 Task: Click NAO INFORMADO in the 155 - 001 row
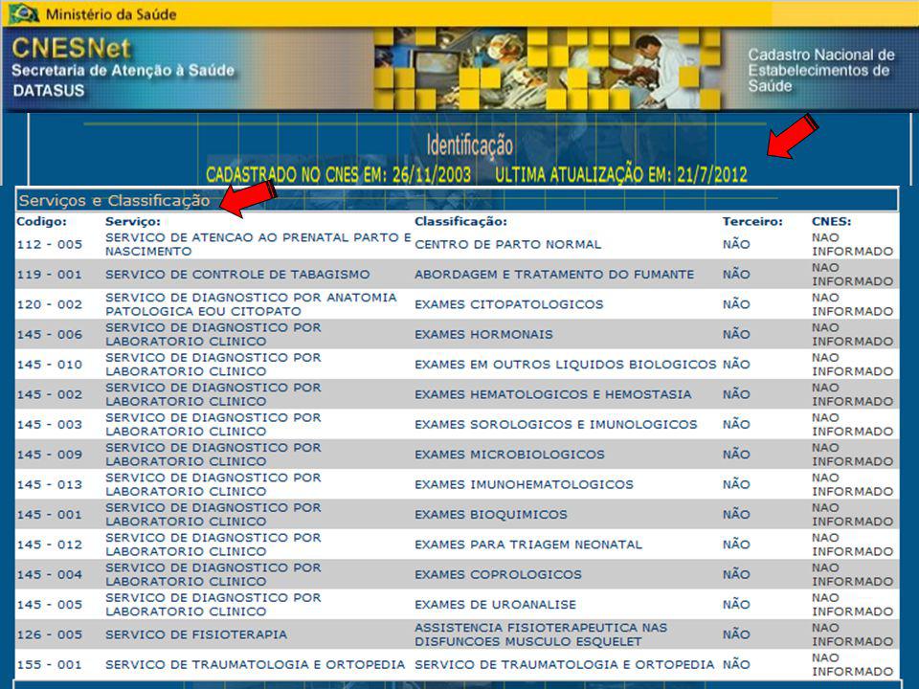click(852, 664)
